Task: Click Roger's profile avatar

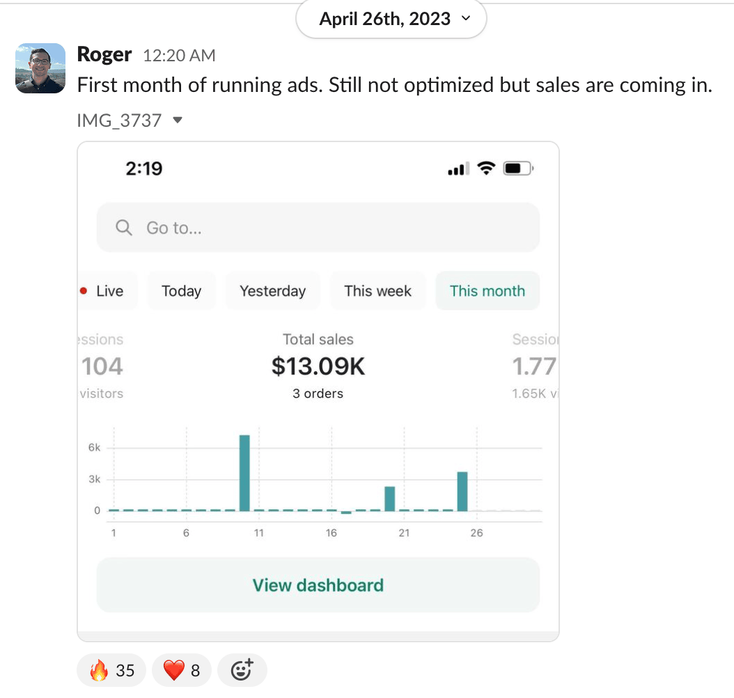Action: (x=40, y=68)
